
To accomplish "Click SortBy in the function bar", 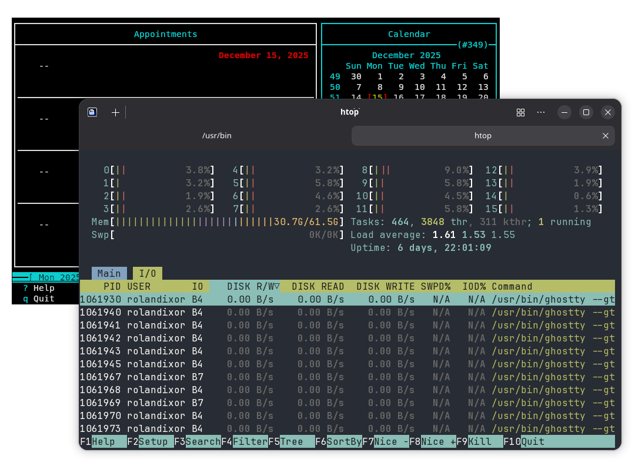I will click(x=344, y=442).
